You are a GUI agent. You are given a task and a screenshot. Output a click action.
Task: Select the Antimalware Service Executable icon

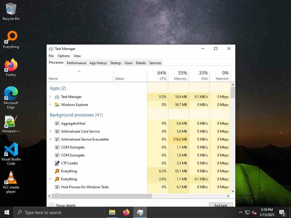(57, 139)
